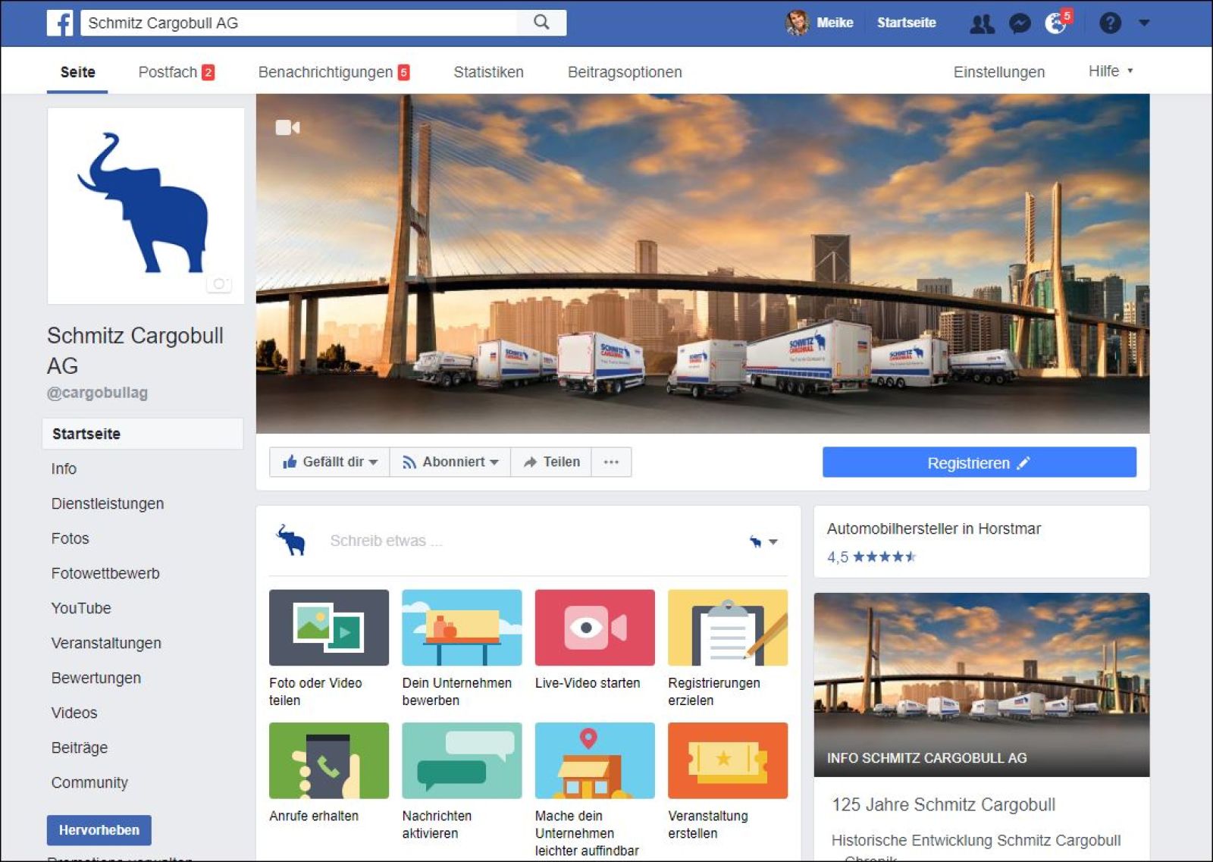
Task: Click 'Mache dein Unternehmen leichter auffindbar' tile
Action: pos(594,790)
